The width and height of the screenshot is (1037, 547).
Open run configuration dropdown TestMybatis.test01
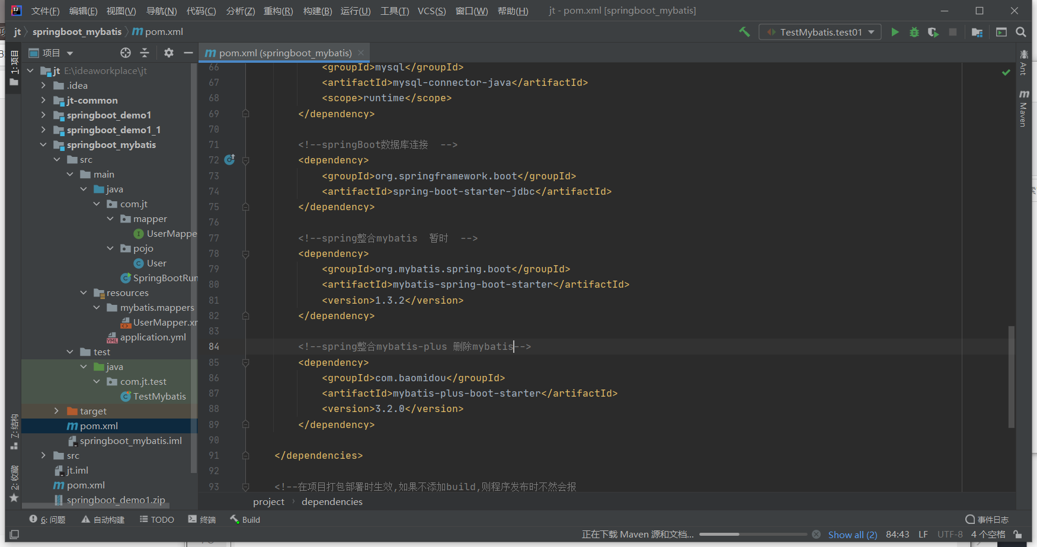pyautogui.click(x=820, y=32)
